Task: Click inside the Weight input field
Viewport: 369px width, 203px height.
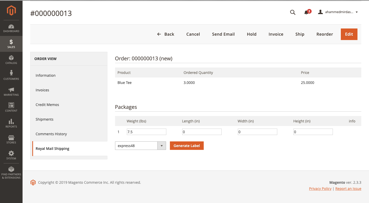Action: (146, 132)
